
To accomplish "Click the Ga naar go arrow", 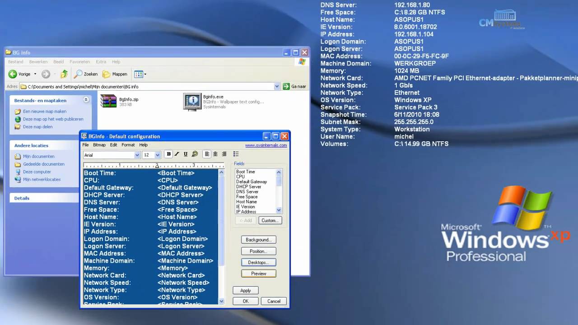I will point(286,86).
